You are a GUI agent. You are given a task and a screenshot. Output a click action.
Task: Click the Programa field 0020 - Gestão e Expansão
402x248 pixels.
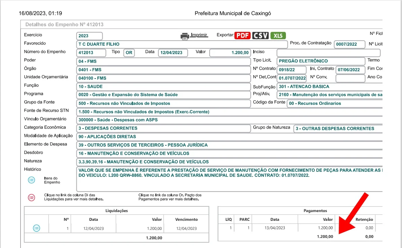(163, 95)
